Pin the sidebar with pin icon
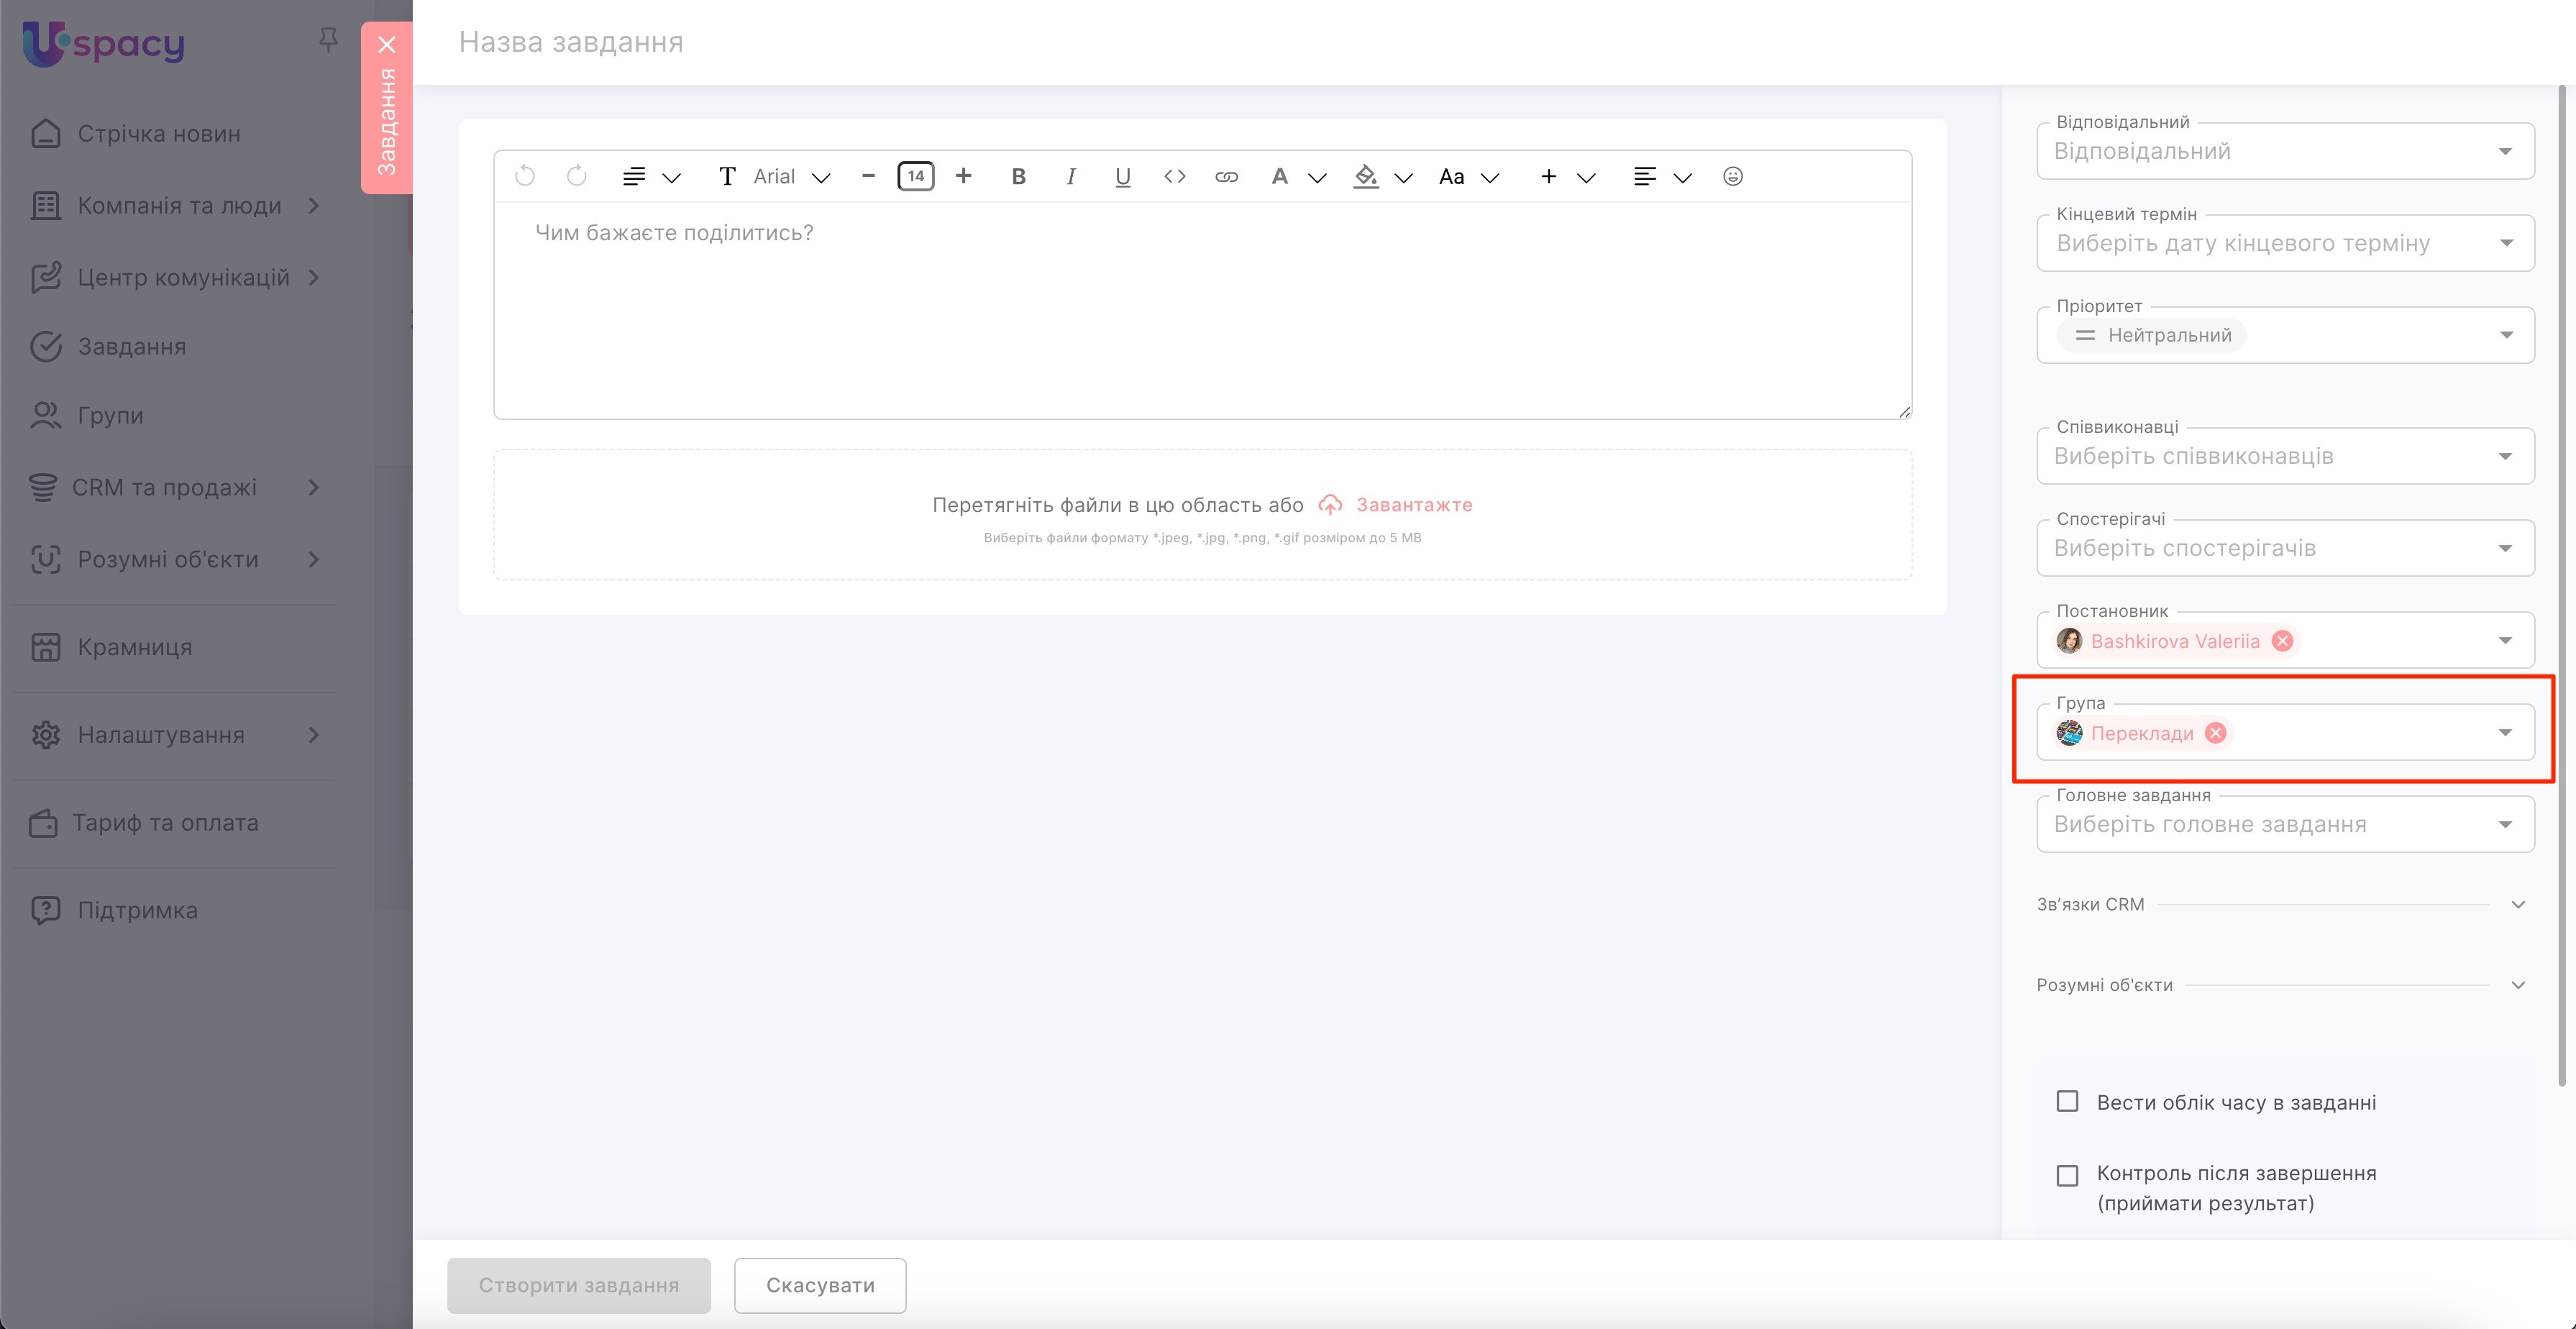The width and height of the screenshot is (2576, 1329). pyautogui.click(x=328, y=40)
